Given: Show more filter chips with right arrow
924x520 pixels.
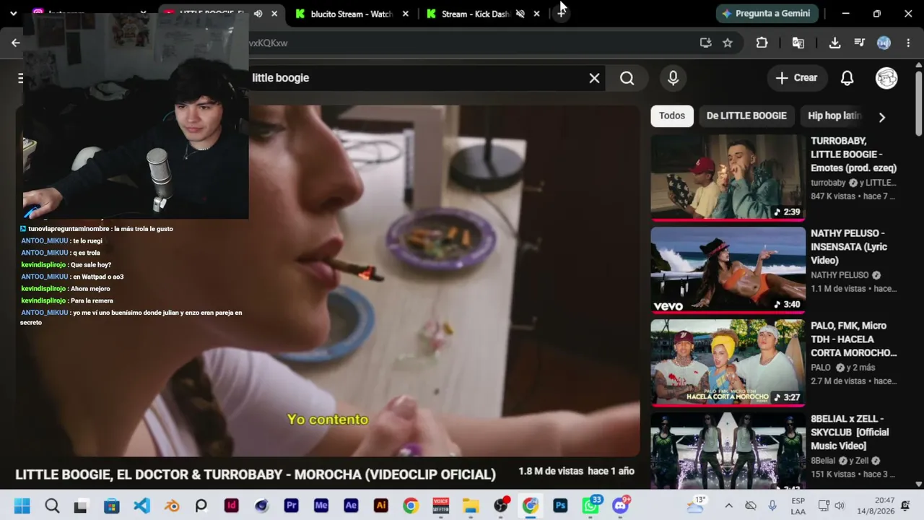Looking at the screenshot, I should click(881, 117).
